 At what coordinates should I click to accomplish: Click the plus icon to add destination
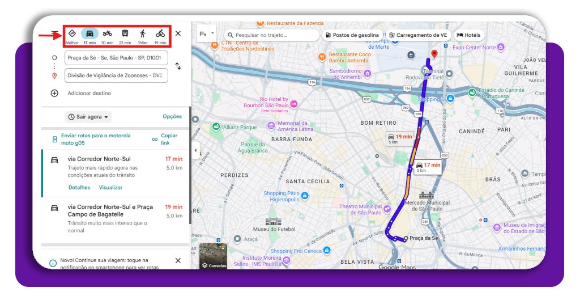pyautogui.click(x=54, y=93)
